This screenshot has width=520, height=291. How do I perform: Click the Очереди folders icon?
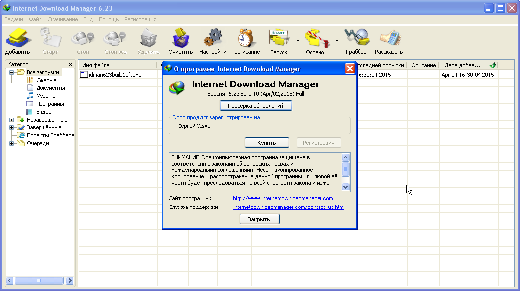point(21,143)
